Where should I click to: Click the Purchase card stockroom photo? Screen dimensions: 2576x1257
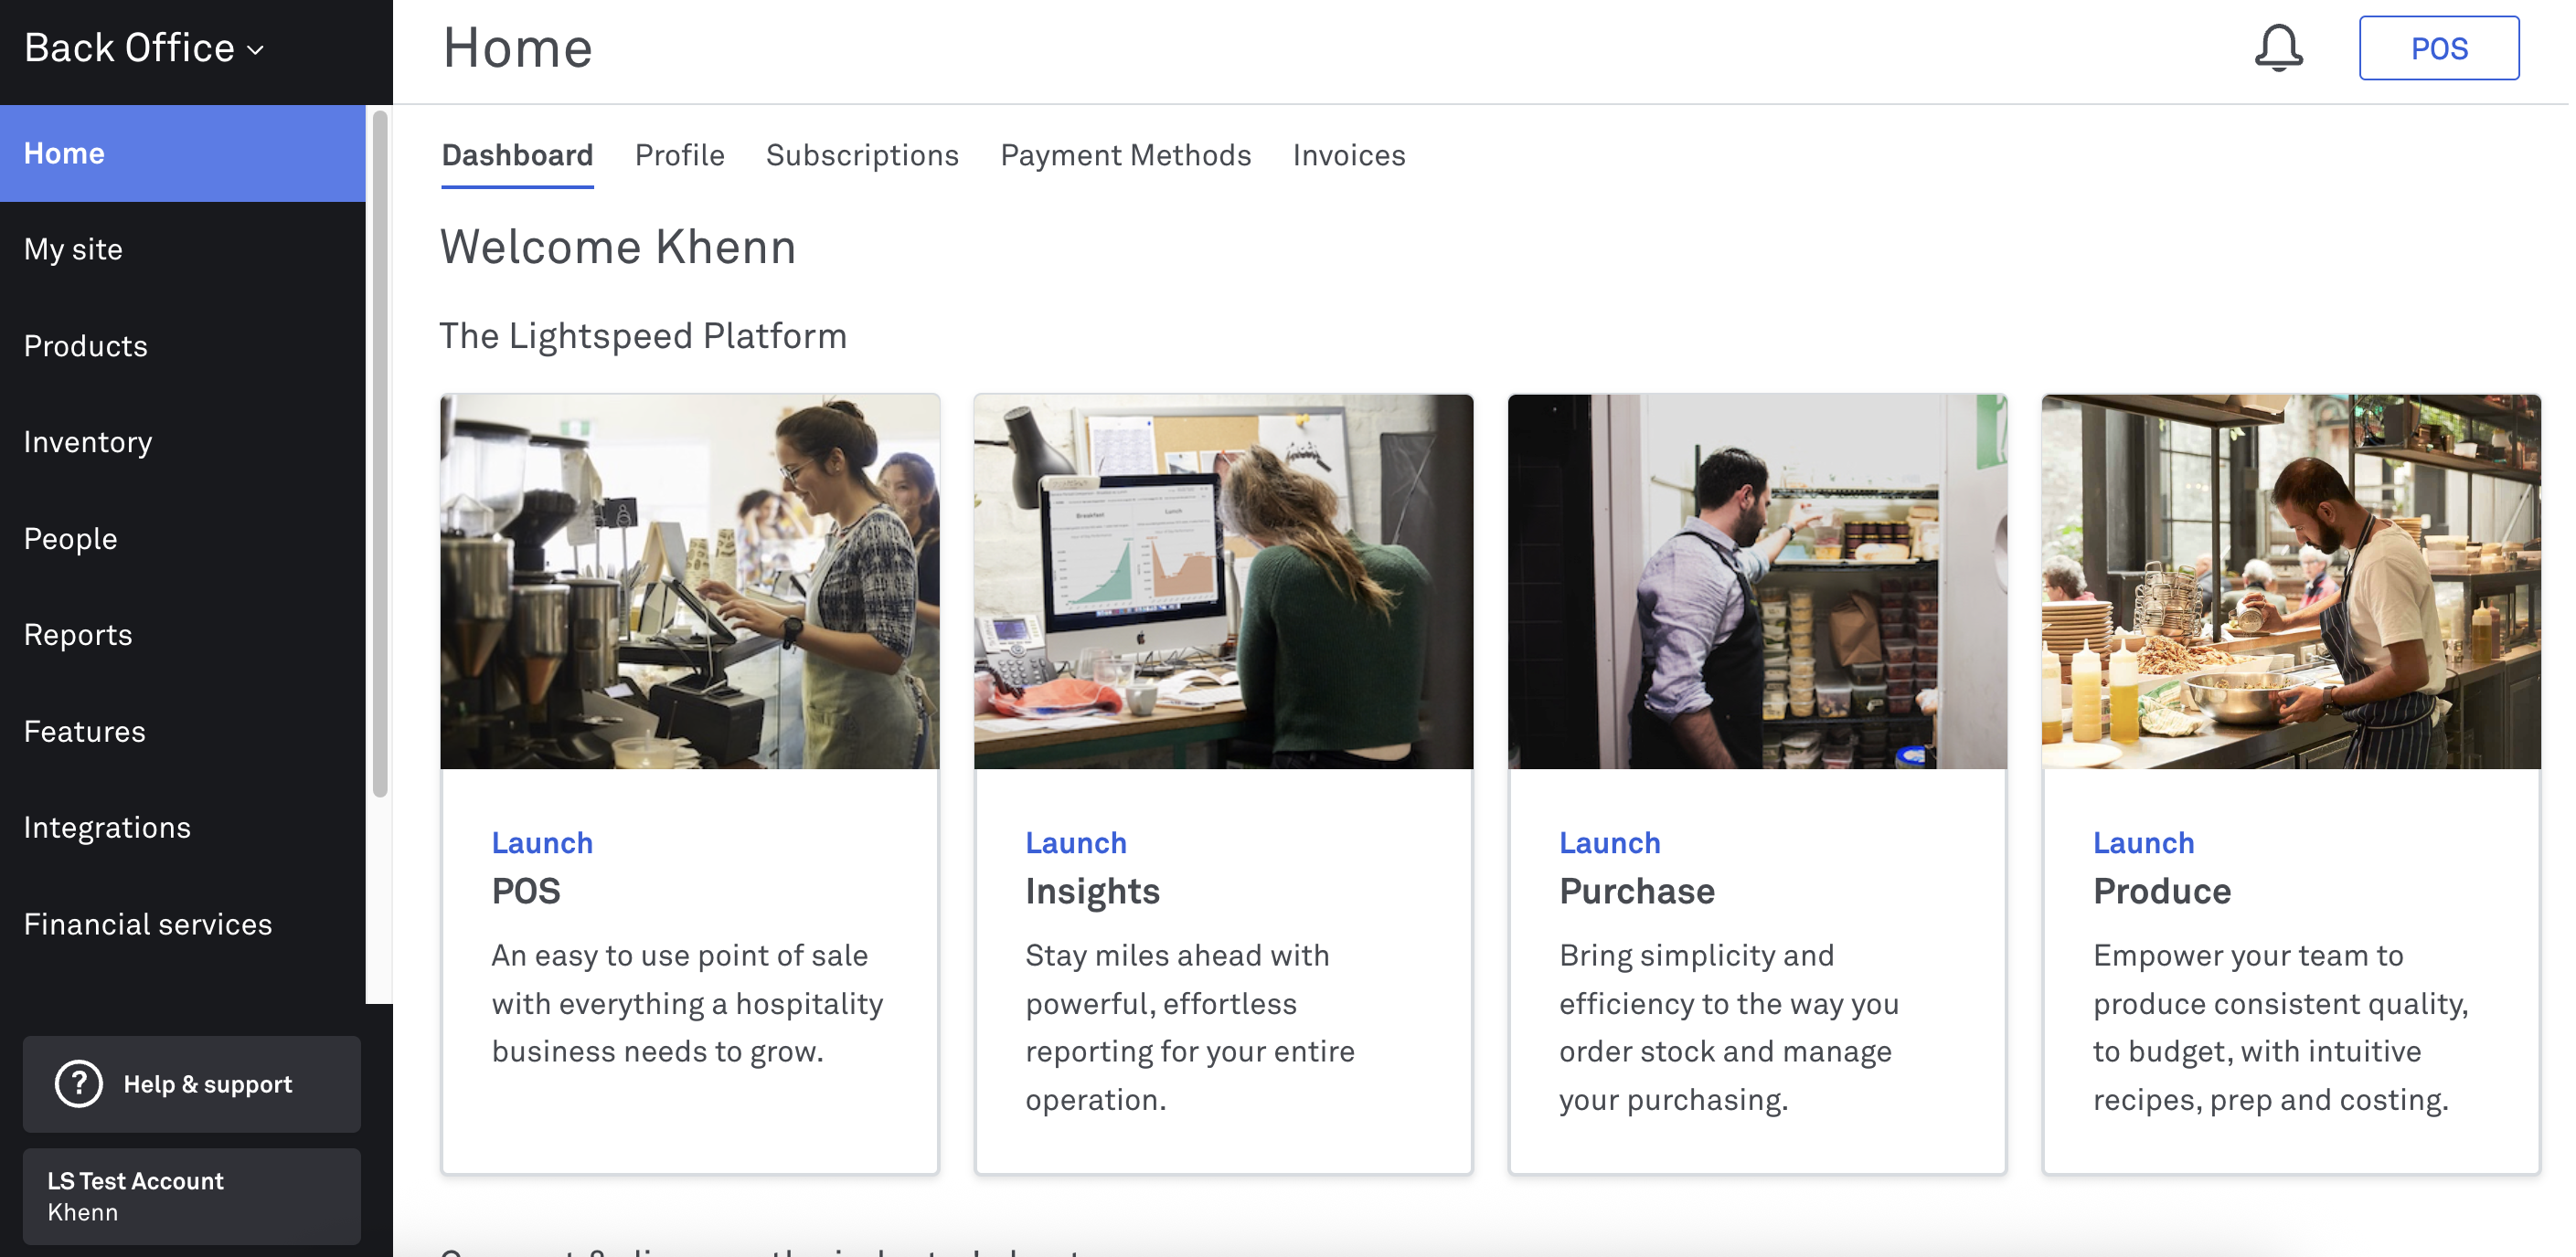tap(1758, 582)
